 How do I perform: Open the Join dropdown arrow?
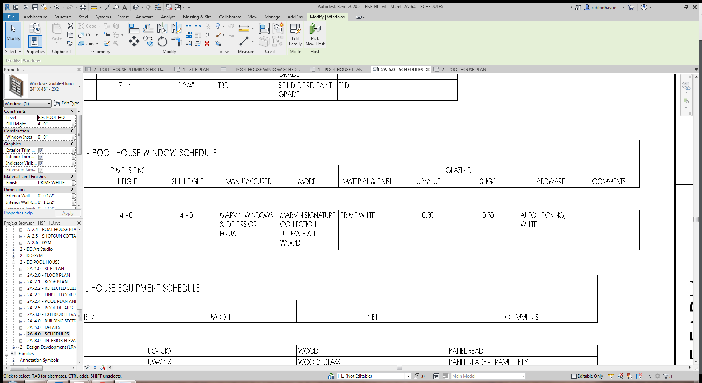97,44
